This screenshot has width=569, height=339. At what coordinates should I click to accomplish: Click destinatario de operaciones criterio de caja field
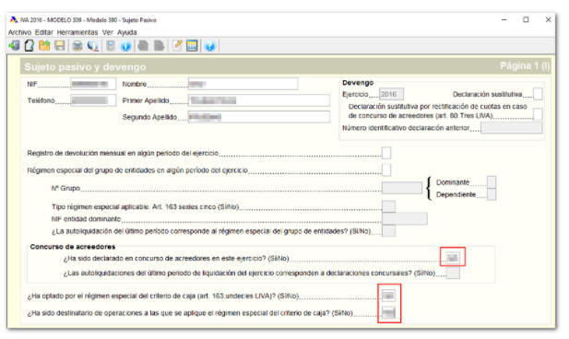388,312
